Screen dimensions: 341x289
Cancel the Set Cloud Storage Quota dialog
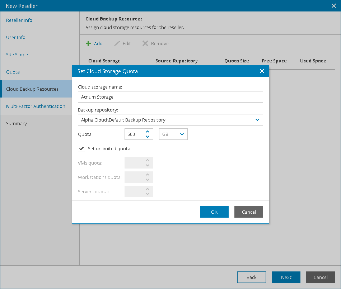[x=249, y=212]
